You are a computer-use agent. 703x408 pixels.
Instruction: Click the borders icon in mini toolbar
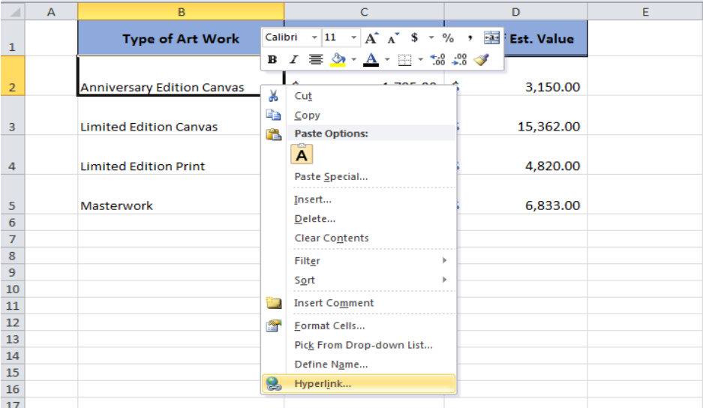tap(405, 60)
